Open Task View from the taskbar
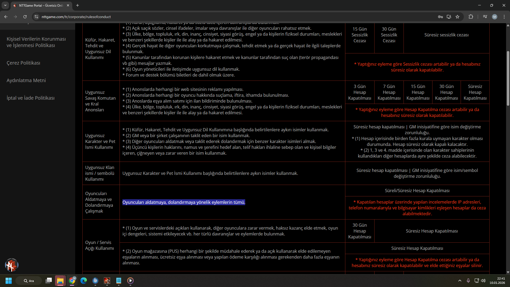 pos(49,281)
